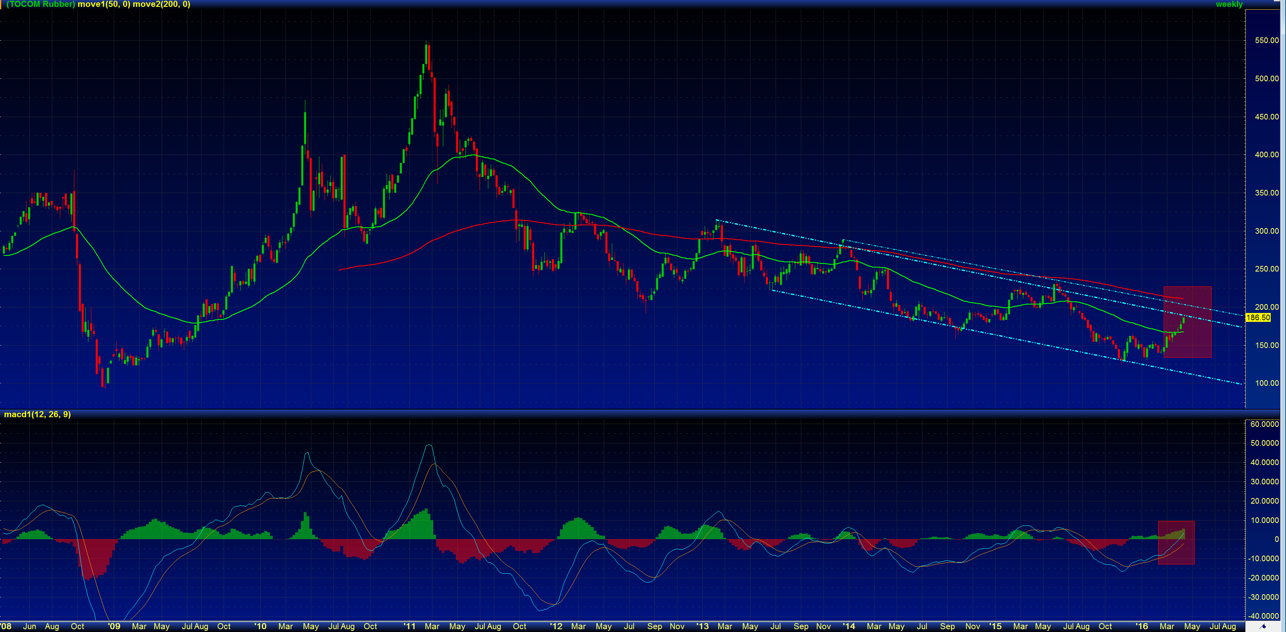Click the '09 year marker on time axis
Image resolution: width=1286 pixels, height=632 pixels.
pyautogui.click(x=114, y=626)
